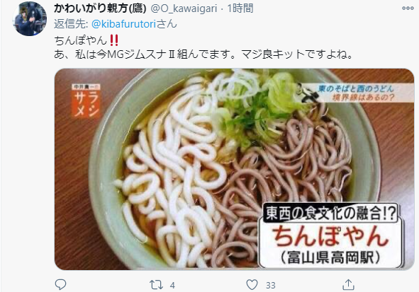The width and height of the screenshot is (419, 292).
Task: Click the 返信先 reply-to label
Action: 71,24
